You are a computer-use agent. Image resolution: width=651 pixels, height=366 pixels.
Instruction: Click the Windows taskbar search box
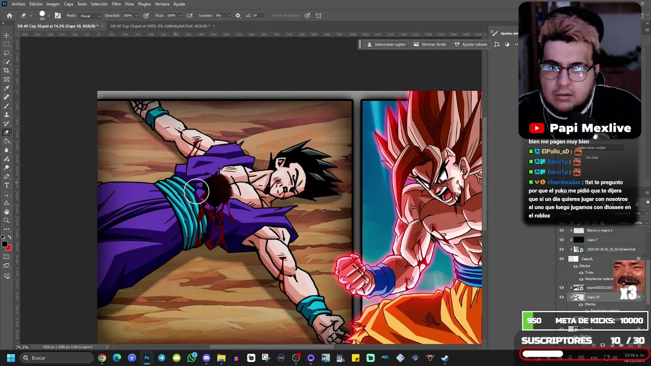point(56,358)
